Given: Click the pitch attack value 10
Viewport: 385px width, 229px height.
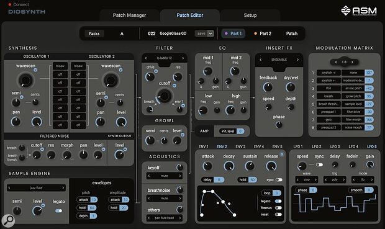Looking at the screenshot, I should (94, 200).
